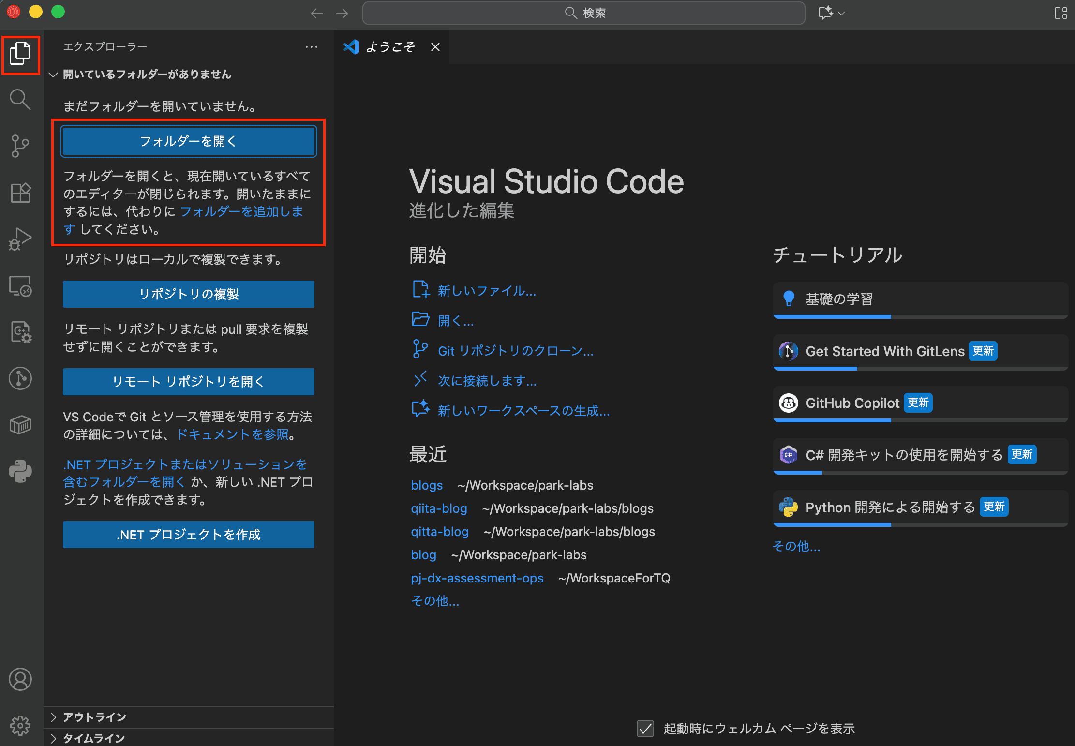This screenshot has width=1075, height=746.
Task: Open the Extensions view
Action: (20, 193)
